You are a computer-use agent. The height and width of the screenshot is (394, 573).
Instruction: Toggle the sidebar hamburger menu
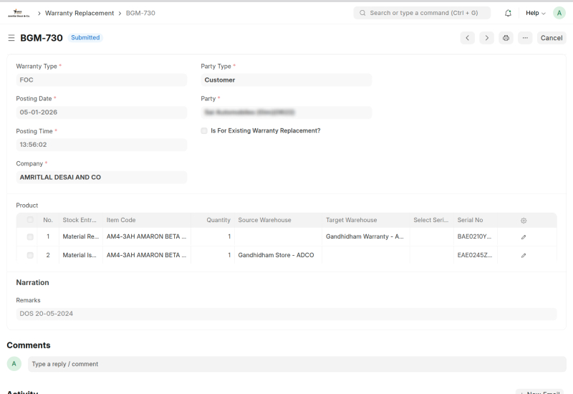pos(11,38)
